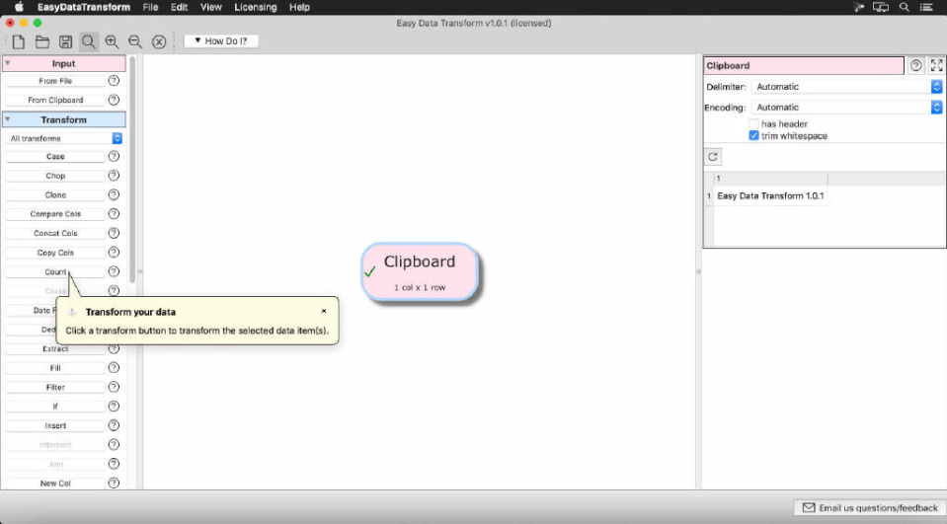Maximize the Clipboard panel with expand icon
947x524 pixels.
[937, 65]
